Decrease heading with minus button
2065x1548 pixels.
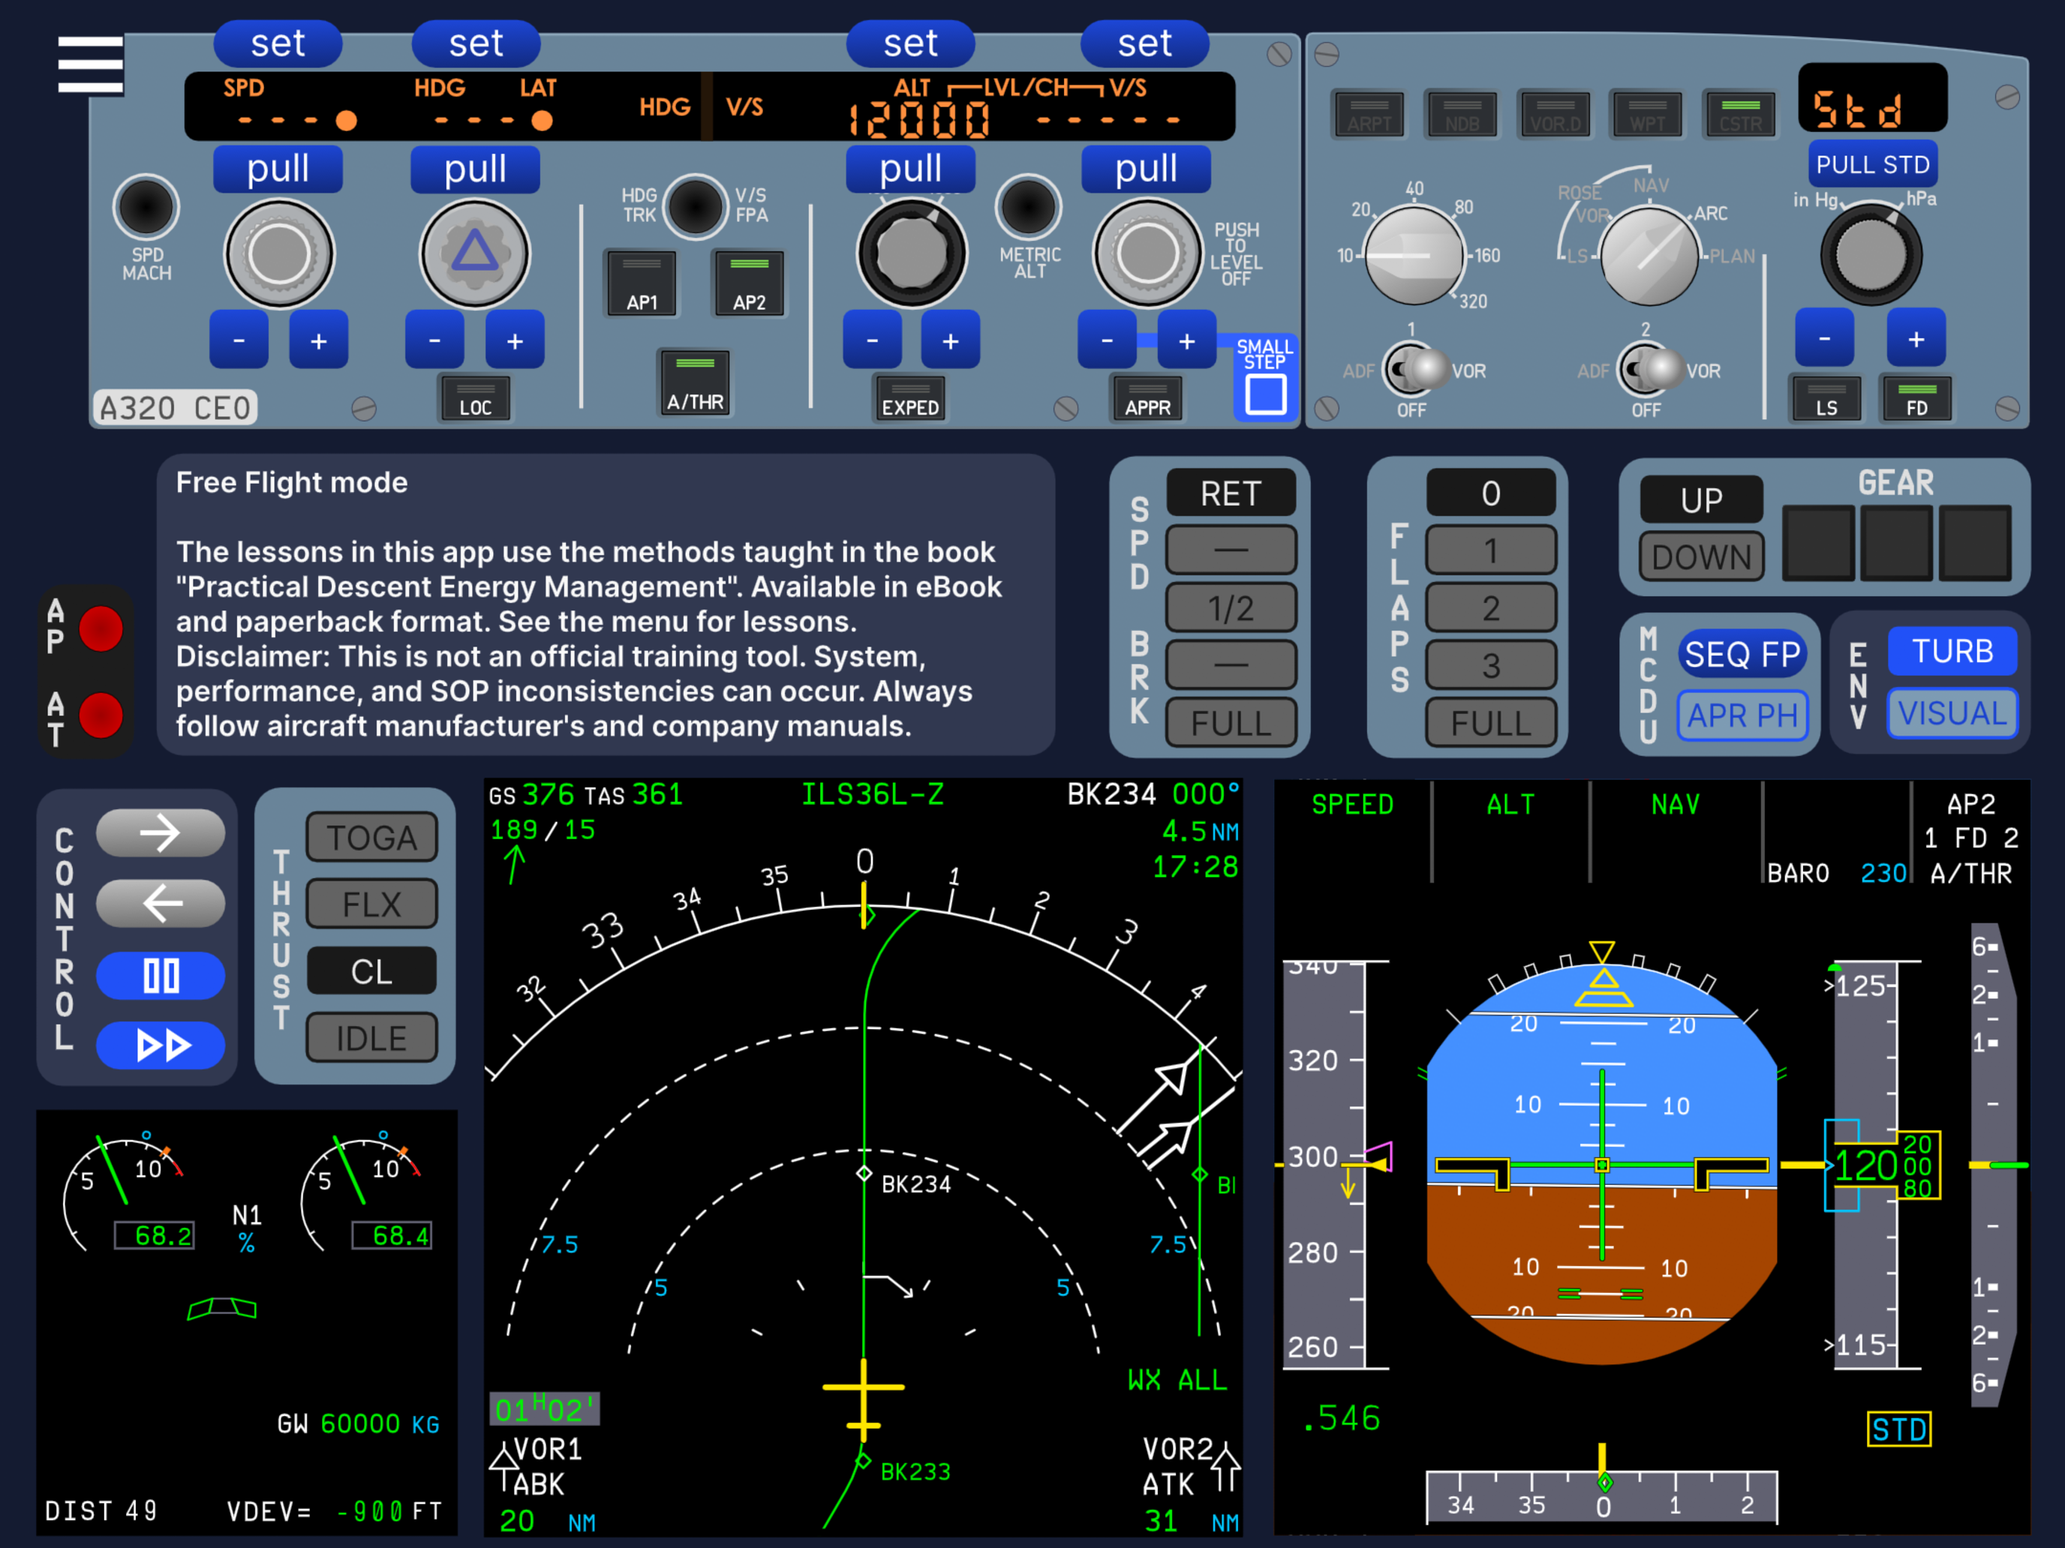(435, 340)
